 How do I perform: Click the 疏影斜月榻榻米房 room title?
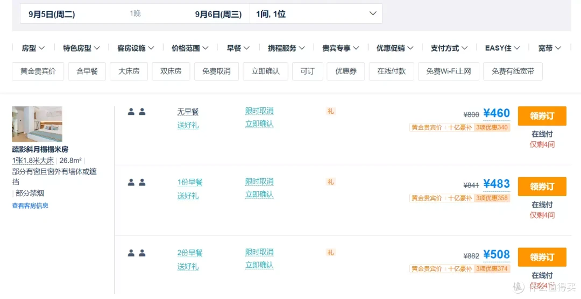tap(40, 149)
